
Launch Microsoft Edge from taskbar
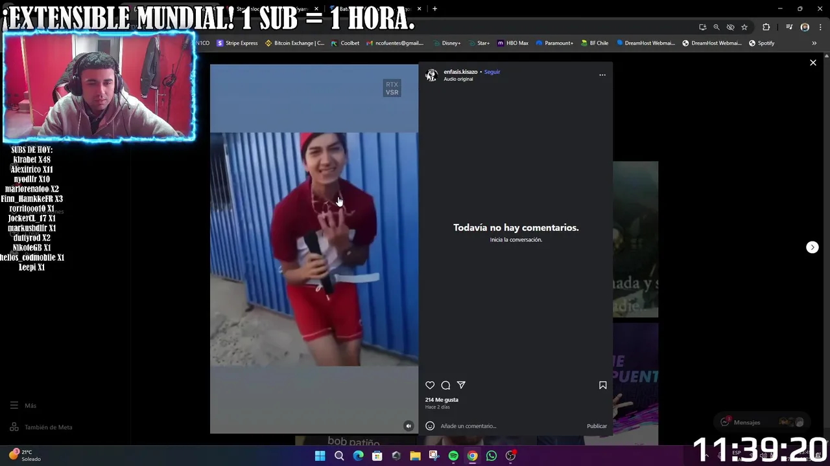359,456
